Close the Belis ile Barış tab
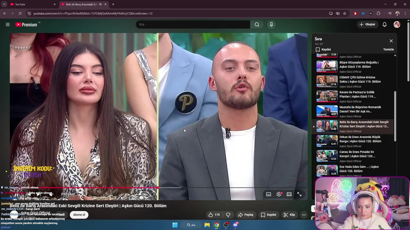 (105, 4)
